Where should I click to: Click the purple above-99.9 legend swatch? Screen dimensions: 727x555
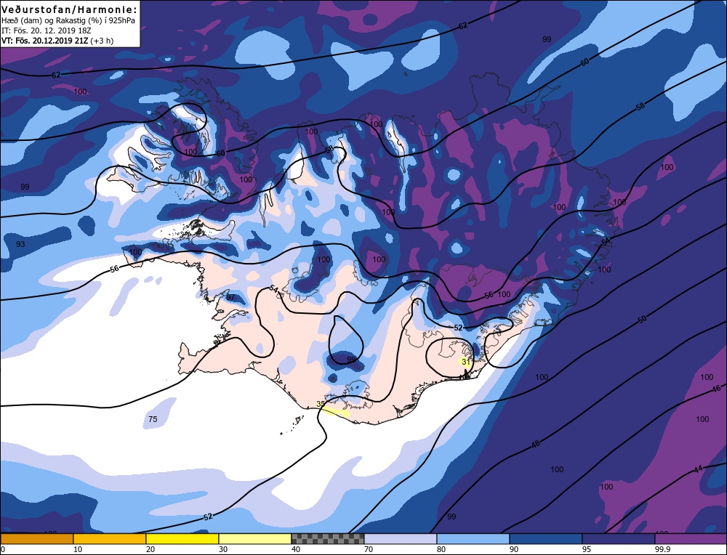(691, 538)
